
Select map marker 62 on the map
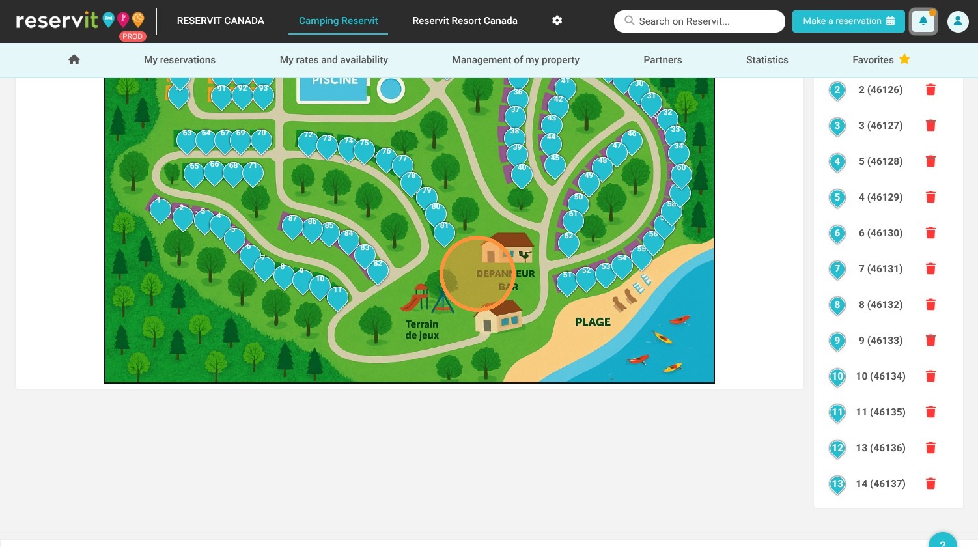(x=568, y=244)
